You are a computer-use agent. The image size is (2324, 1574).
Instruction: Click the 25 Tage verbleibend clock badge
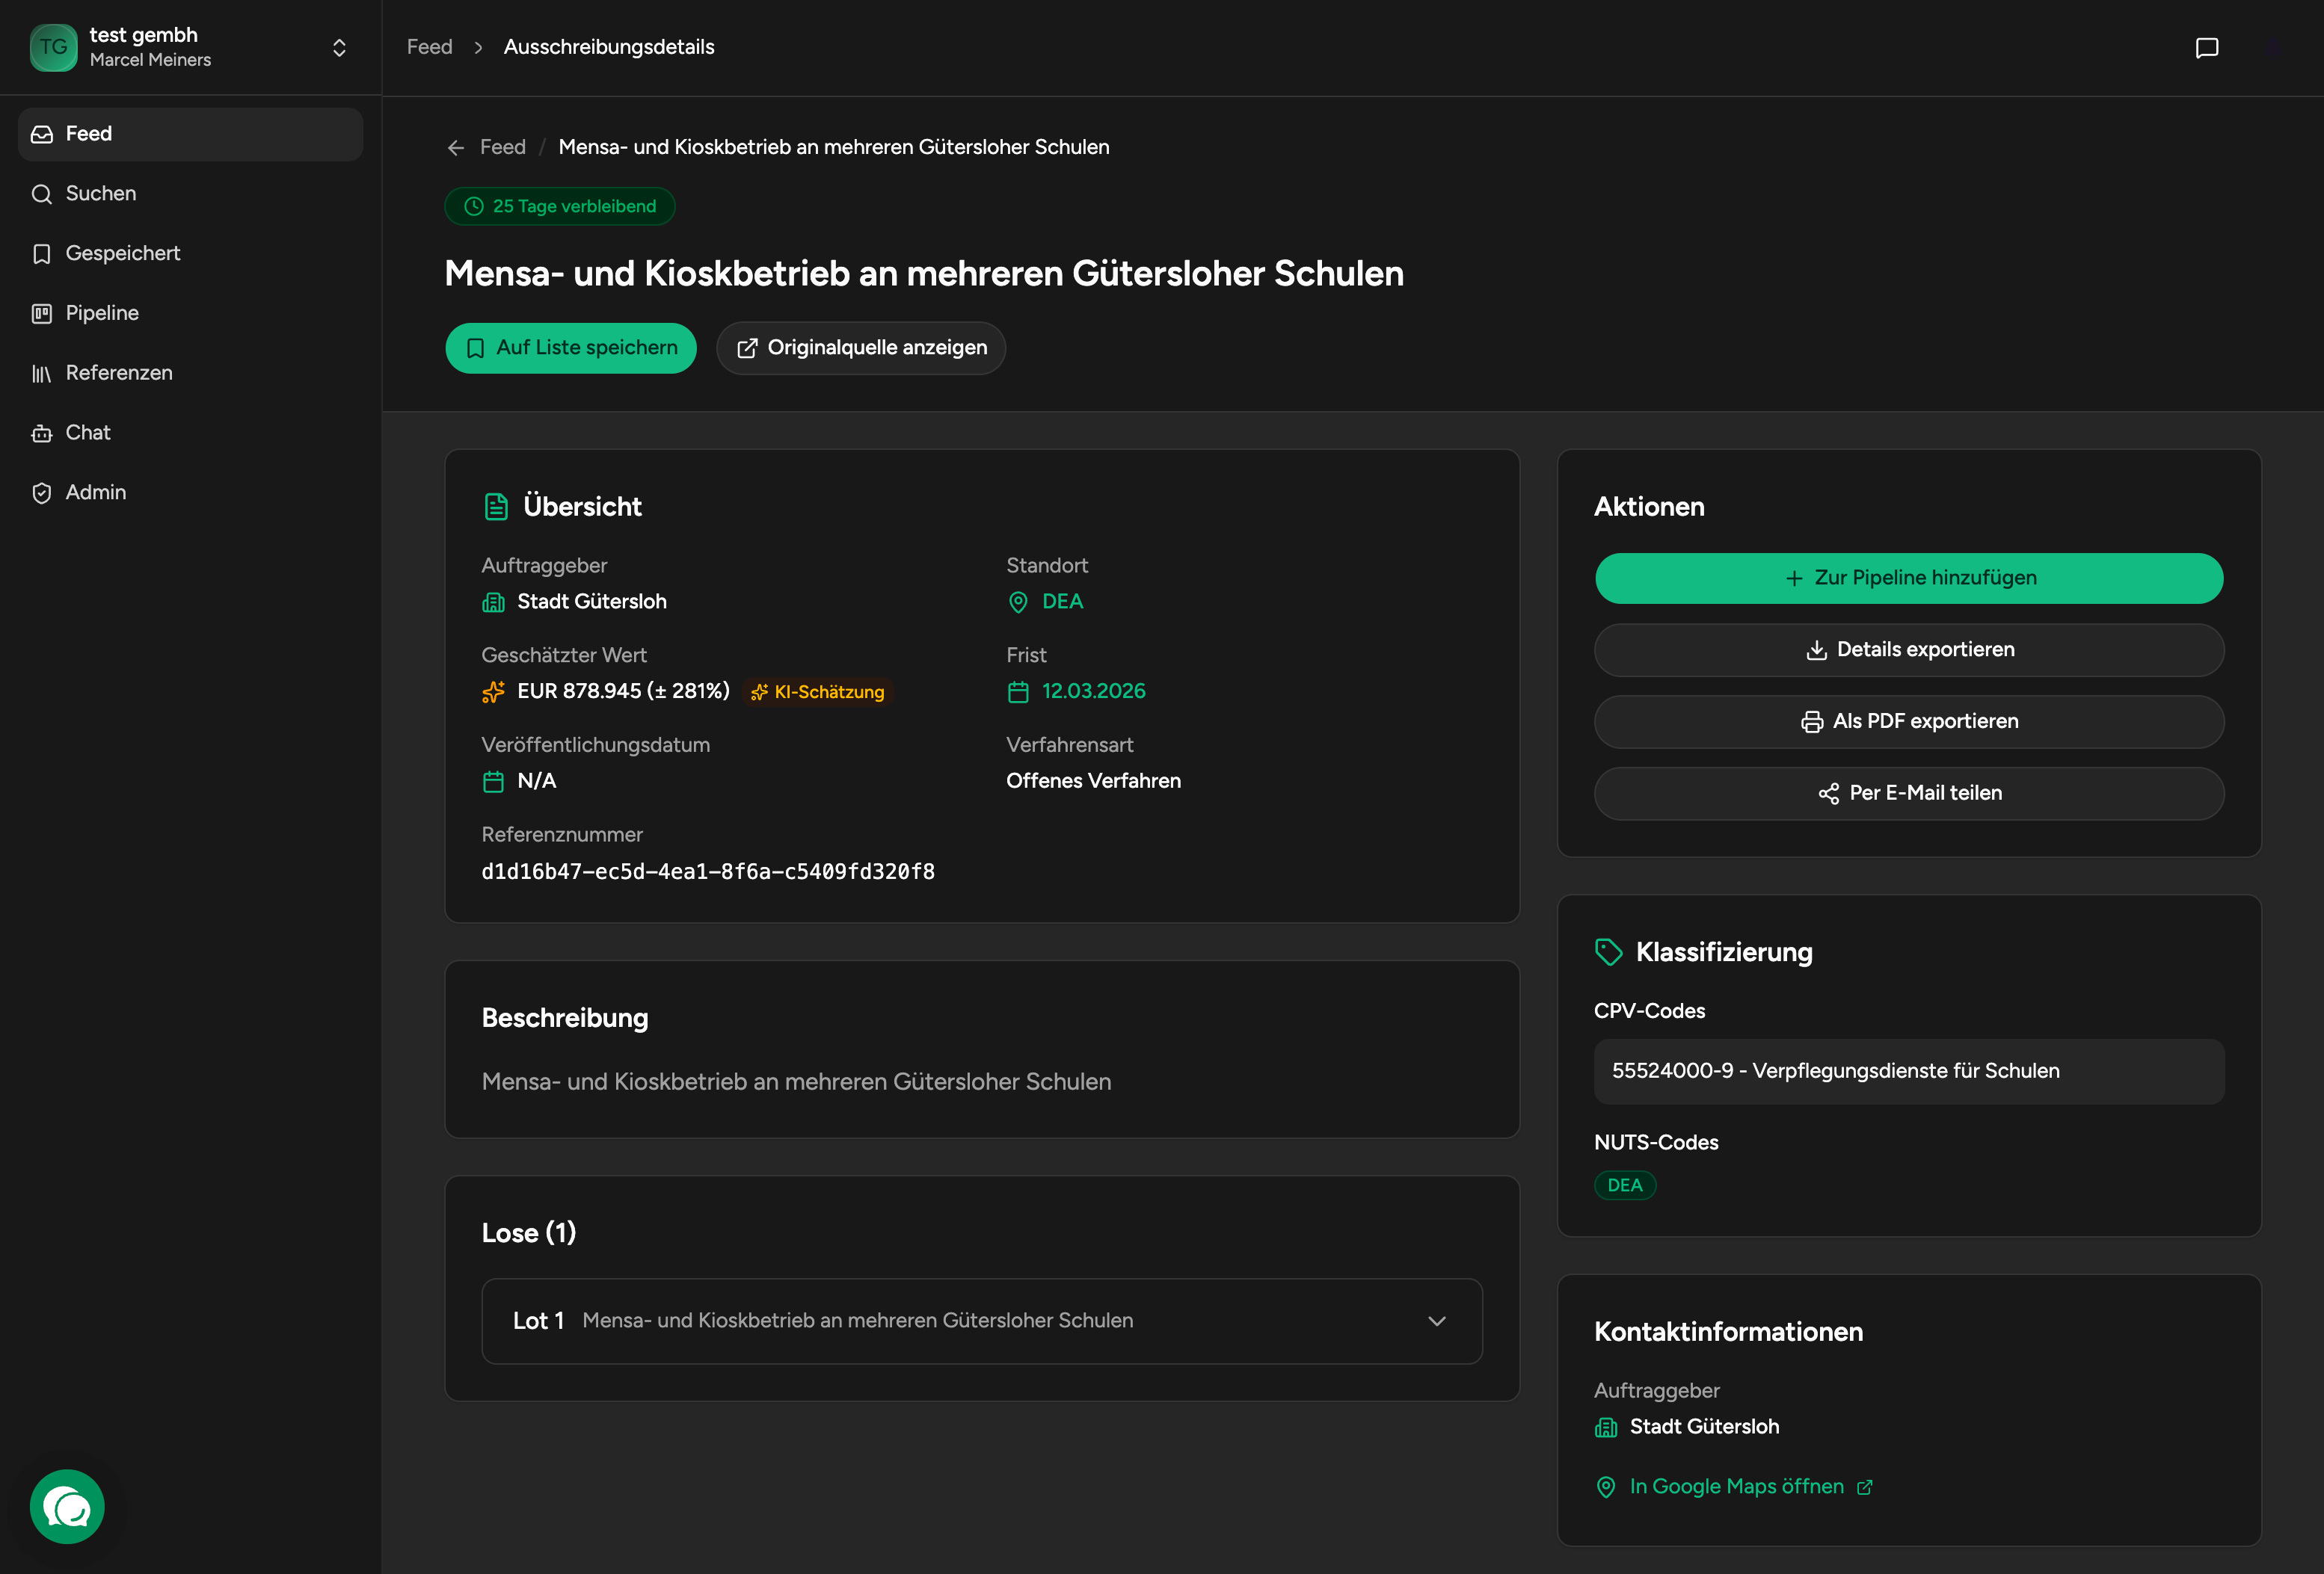tap(560, 207)
